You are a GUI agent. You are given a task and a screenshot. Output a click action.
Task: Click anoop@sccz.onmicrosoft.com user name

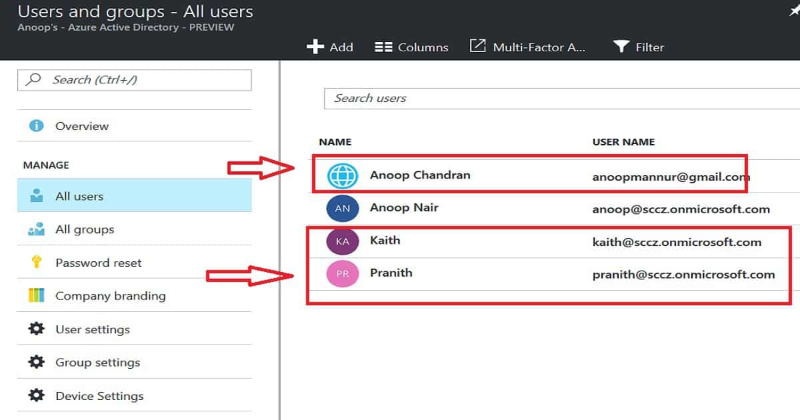pyautogui.click(x=681, y=209)
